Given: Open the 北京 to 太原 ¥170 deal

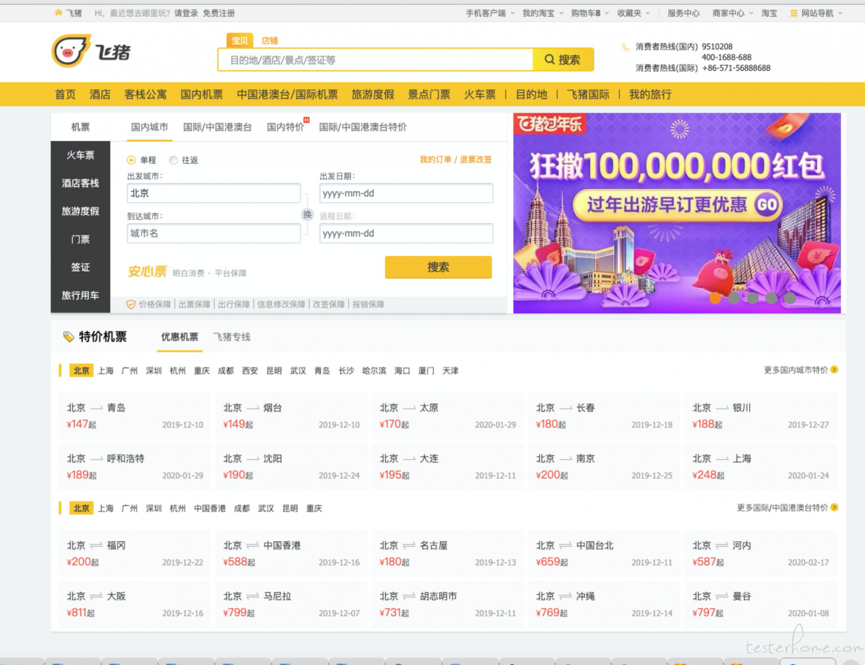Looking at the screenshot, I should (x=448, y=416).
